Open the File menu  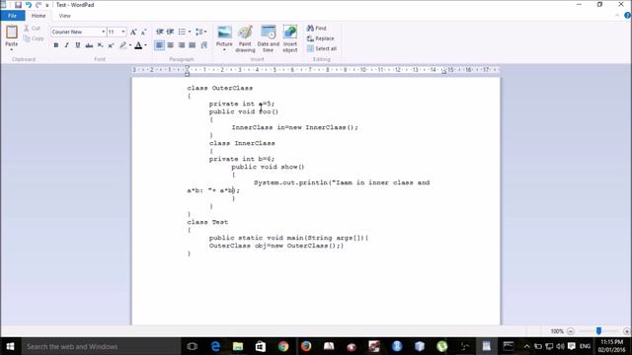coord(13,16)
